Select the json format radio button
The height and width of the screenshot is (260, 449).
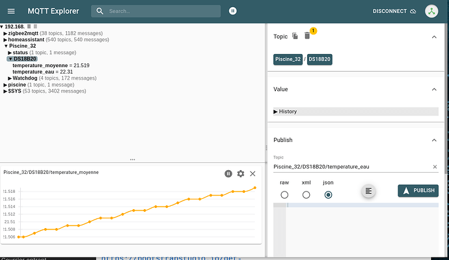[x=328, y=195]
